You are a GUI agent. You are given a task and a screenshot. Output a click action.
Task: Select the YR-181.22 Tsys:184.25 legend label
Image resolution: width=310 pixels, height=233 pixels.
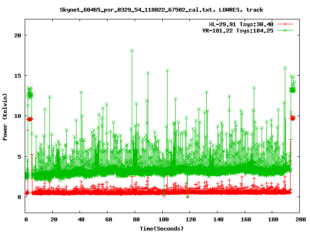click(x=238, y=31)
